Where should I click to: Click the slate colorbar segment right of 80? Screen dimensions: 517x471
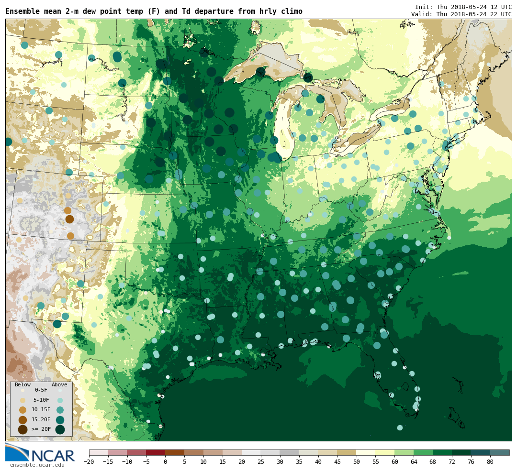pos(499,452)
